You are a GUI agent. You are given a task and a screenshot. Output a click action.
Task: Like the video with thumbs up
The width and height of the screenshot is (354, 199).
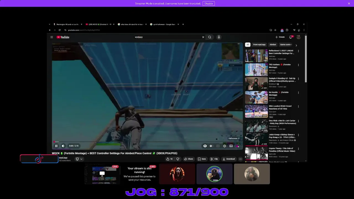(x=169, y=159)
